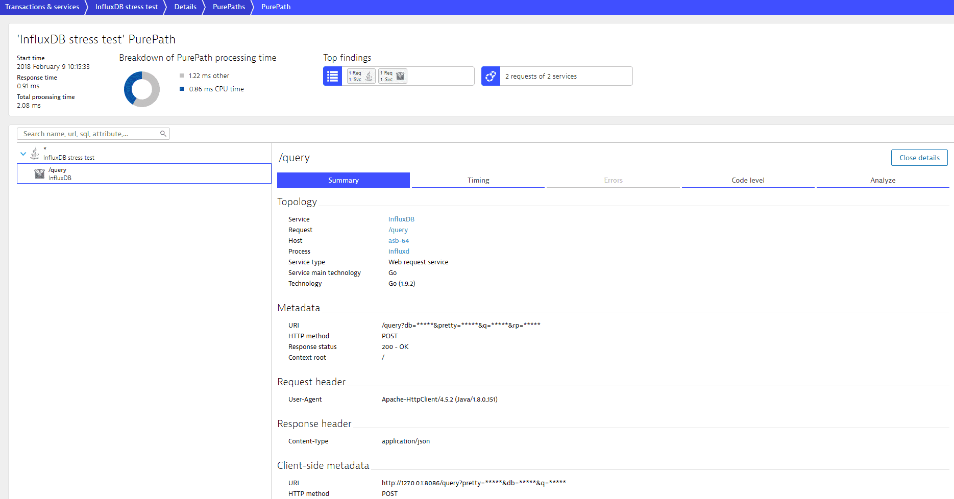The image size is (954, 499).
Task: Select the InfluxDB stress test tree row
Action: 144,154
